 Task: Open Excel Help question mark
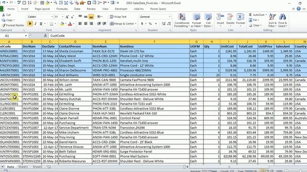[298, 9]
